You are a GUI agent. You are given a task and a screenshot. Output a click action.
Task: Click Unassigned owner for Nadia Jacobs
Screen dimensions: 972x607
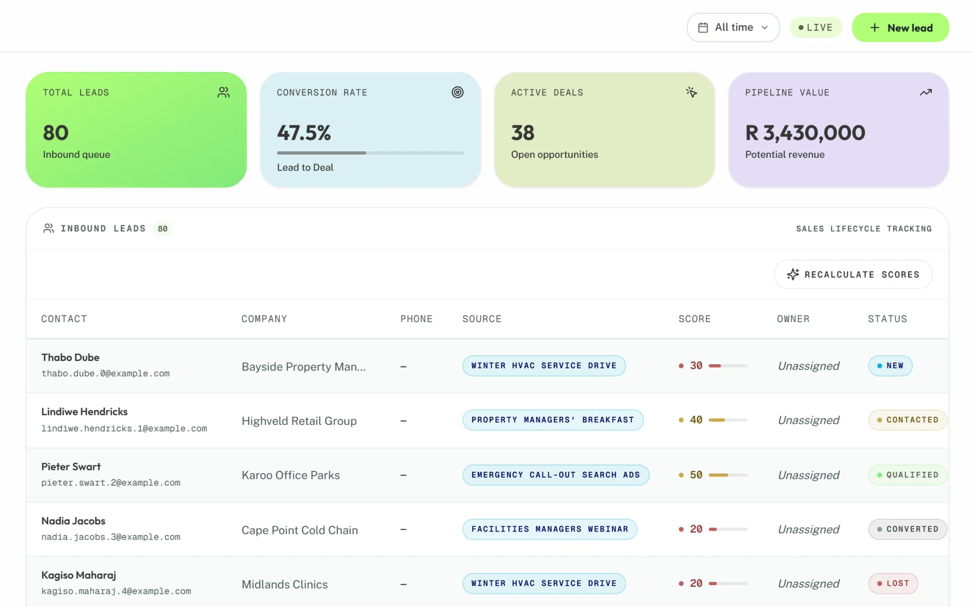809,529
